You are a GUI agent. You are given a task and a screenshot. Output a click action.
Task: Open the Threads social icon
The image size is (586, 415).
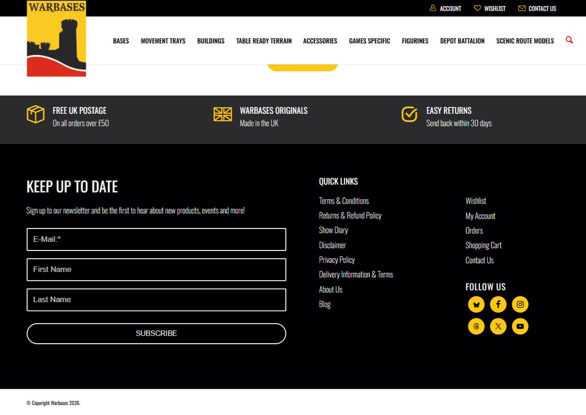point(476,326)
